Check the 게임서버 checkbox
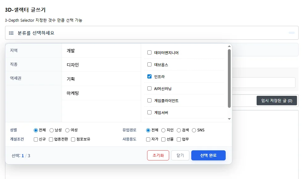 [x=149, y=112]
